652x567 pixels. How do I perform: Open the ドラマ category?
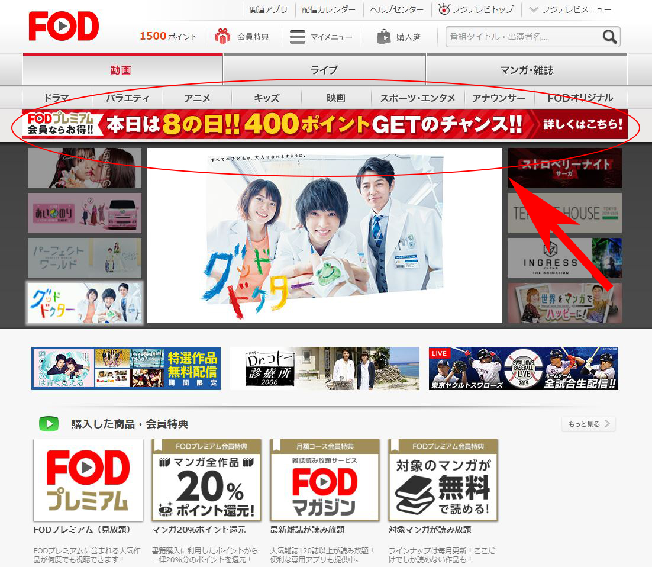tap(57, 98)
